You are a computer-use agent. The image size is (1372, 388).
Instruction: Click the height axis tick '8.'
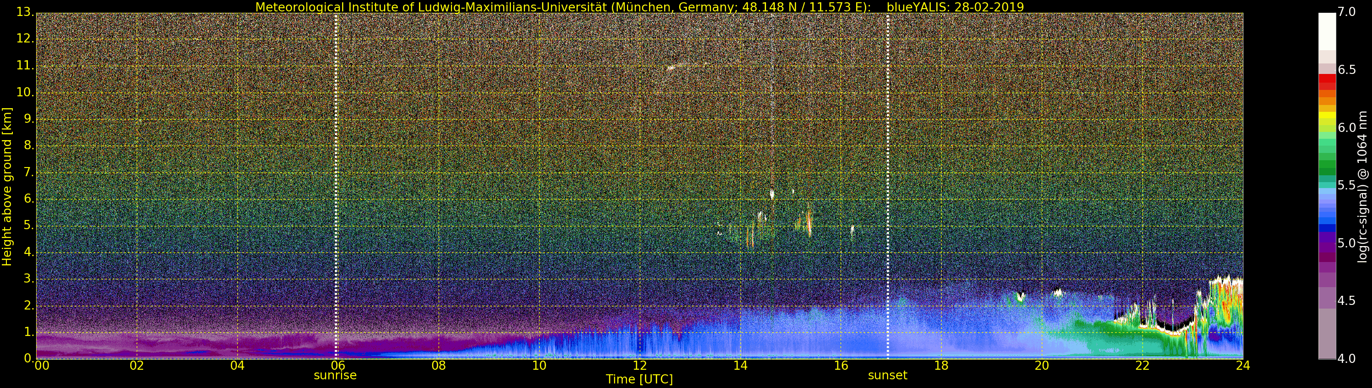(x=29, y=145)
